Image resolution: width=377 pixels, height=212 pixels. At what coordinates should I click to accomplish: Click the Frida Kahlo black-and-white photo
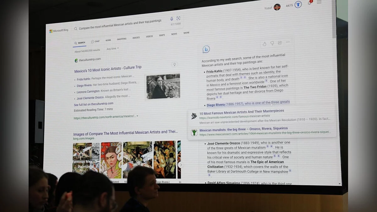click(x=163, y=86)
